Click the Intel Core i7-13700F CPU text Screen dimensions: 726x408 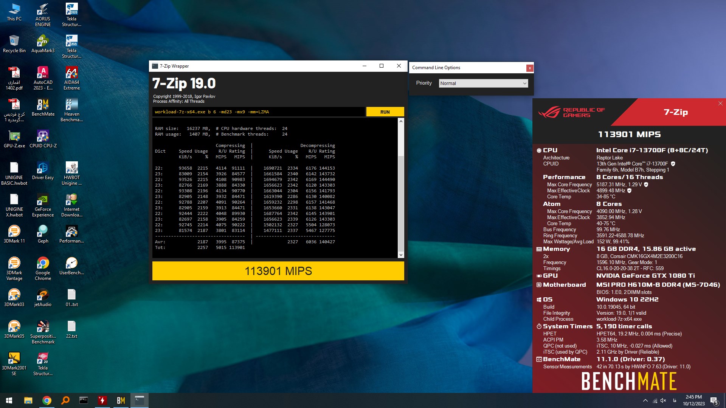(652, 150)
